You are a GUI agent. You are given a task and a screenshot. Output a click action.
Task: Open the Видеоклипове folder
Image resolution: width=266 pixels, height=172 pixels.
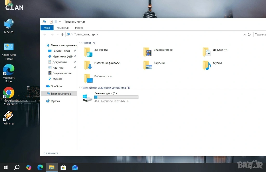click(x=148, y=52)
